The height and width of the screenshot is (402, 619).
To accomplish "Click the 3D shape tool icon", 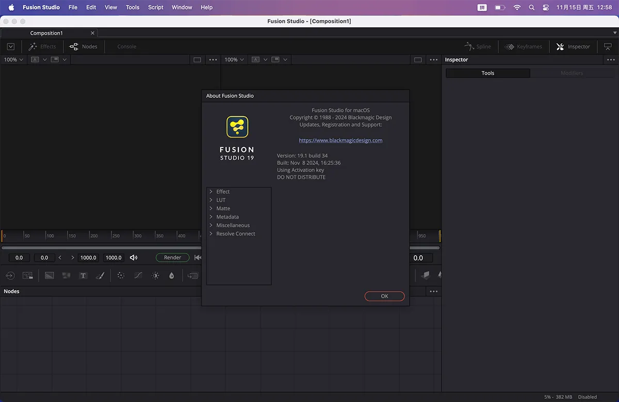I will pos(425,276).
